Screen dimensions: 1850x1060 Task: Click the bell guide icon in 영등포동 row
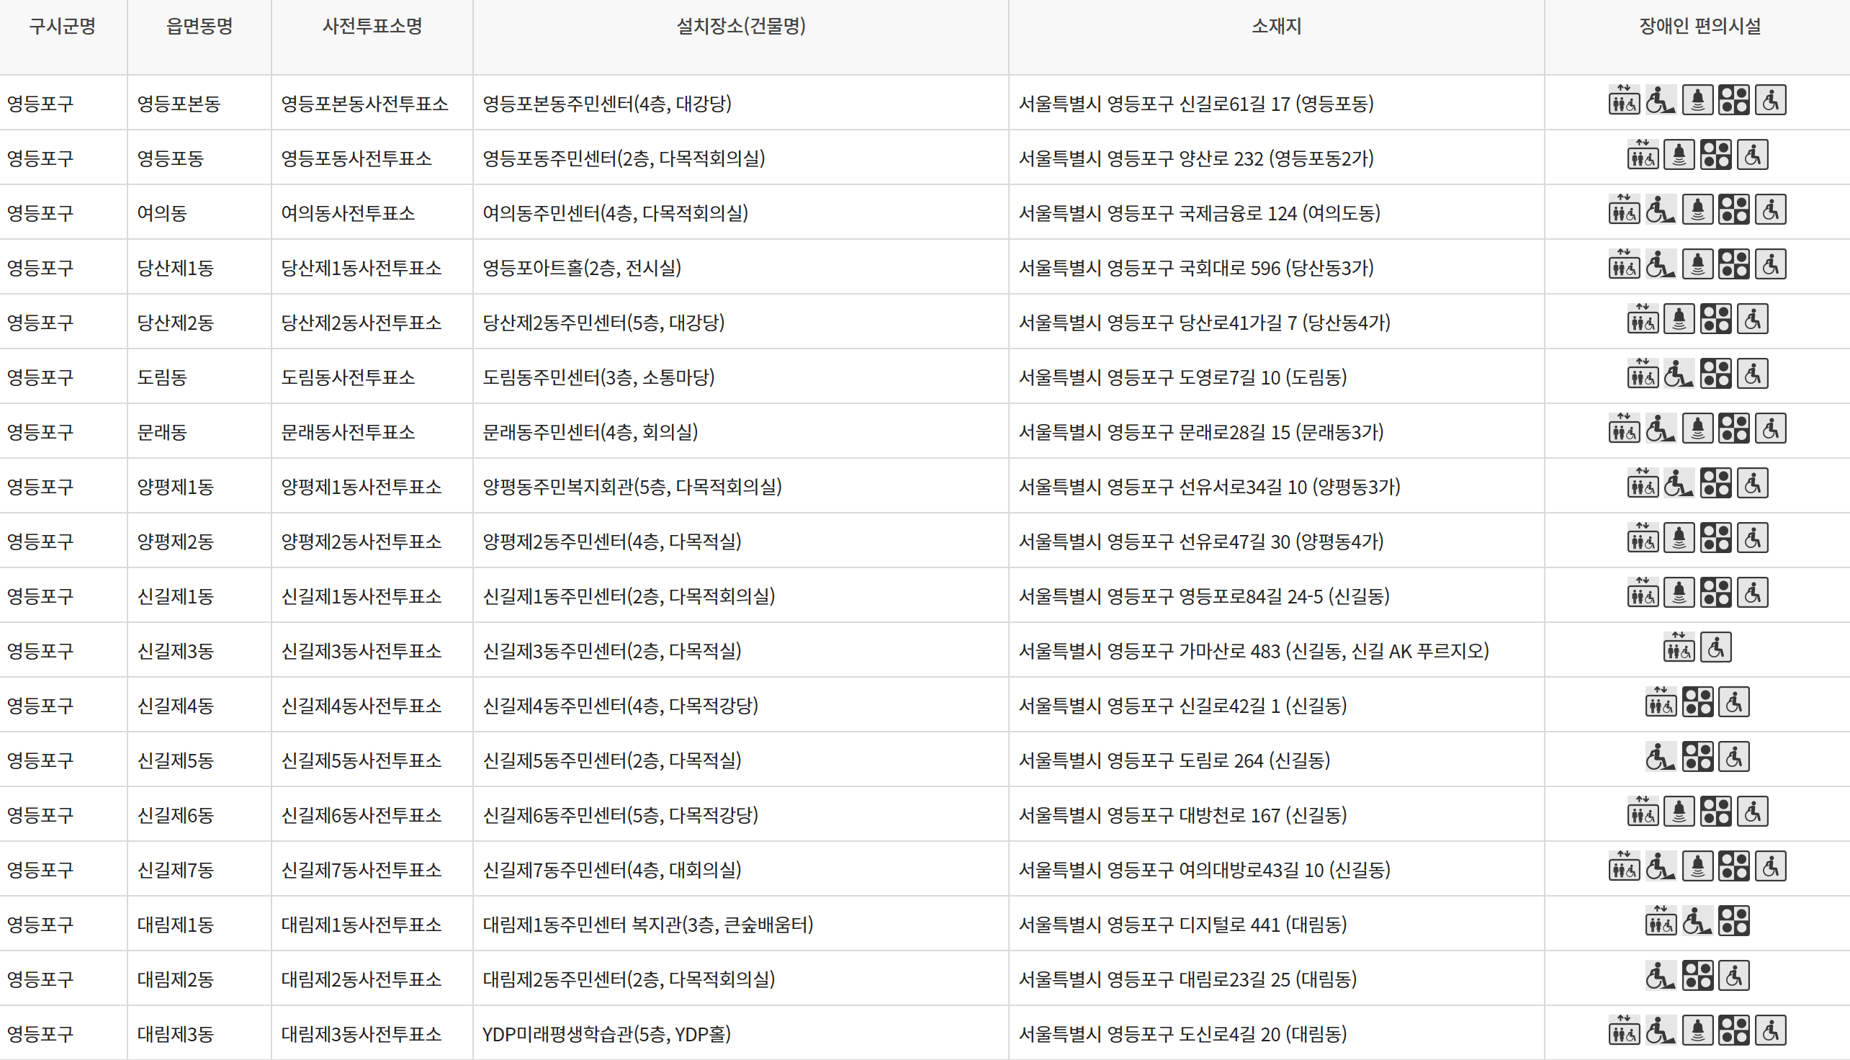tap(1679, 156)
